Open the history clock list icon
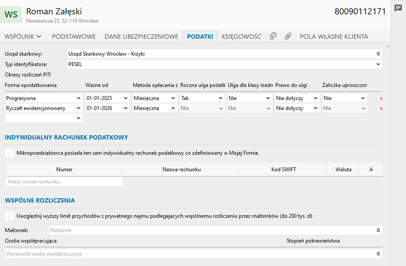Image resolution: width=406 pixels, height=266 pixels. pyautogui.click(x=273, y=36)
